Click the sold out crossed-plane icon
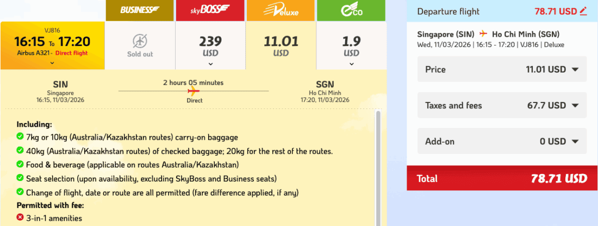Viewport: 598px width, 226px height. click(140, 41)
